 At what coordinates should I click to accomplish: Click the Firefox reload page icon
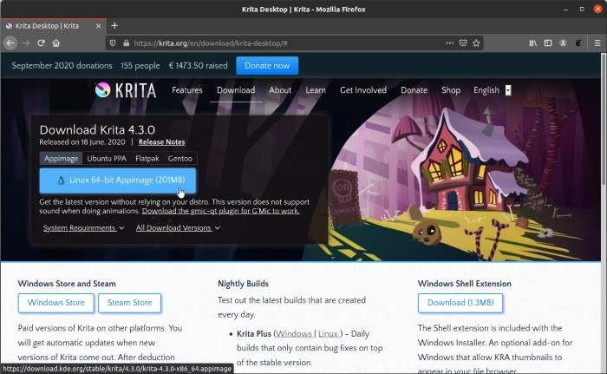tap(41, 43)
